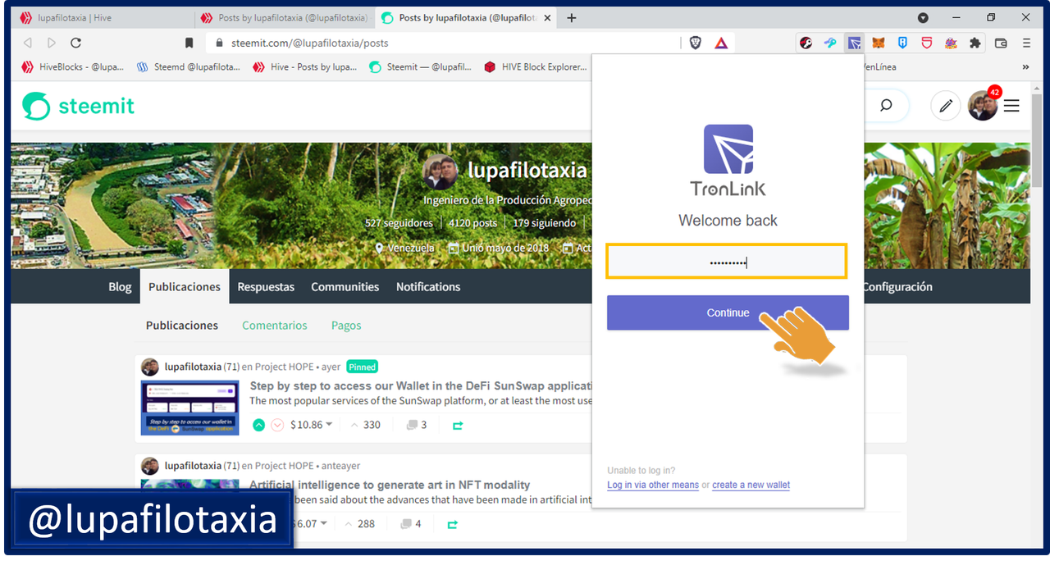Screen dimensions: 1050x570
Task: Open Steemit search magnifier
Action: (x=886, y=105)
